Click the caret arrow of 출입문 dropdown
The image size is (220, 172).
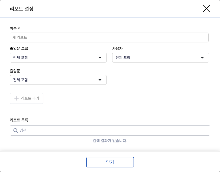[100, 80]
